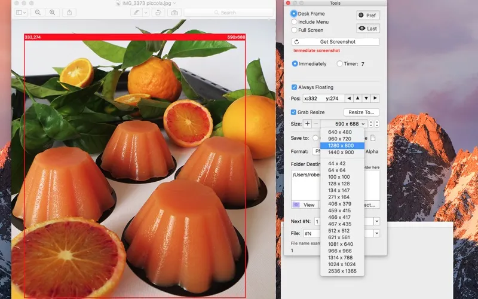This screenshot has width=478, height=299.
Task: Open the Format popup menu
Action: (x=317, y=151)
